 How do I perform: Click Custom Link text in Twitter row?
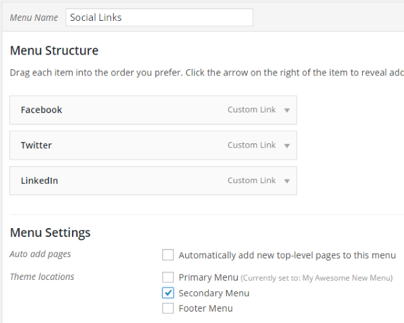click(x=252, y=145)
